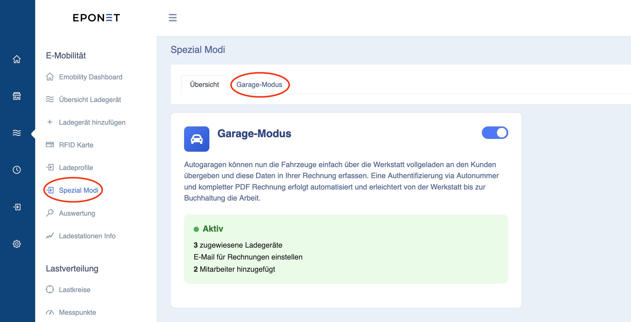Open the clock icon in the blue rail
Screen dimensions: 631x322
coord(17,170)
